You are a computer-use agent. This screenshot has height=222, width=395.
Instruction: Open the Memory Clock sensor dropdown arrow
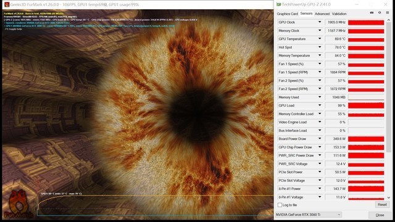(x=320, y=30)
